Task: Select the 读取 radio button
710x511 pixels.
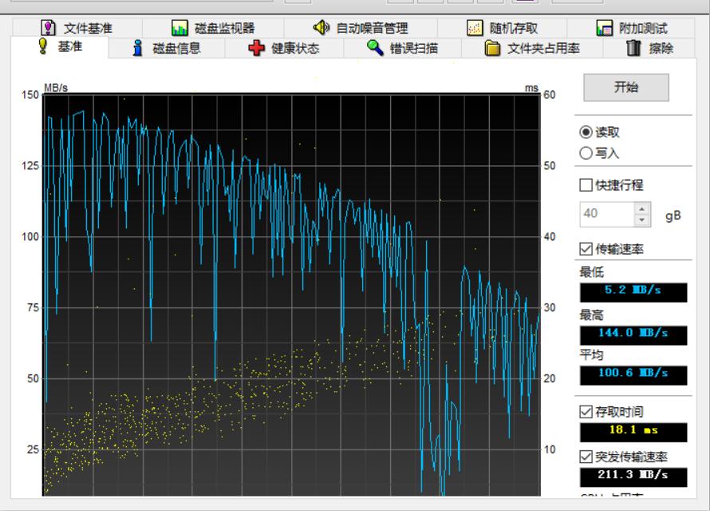Action: (x=586, y=133)
